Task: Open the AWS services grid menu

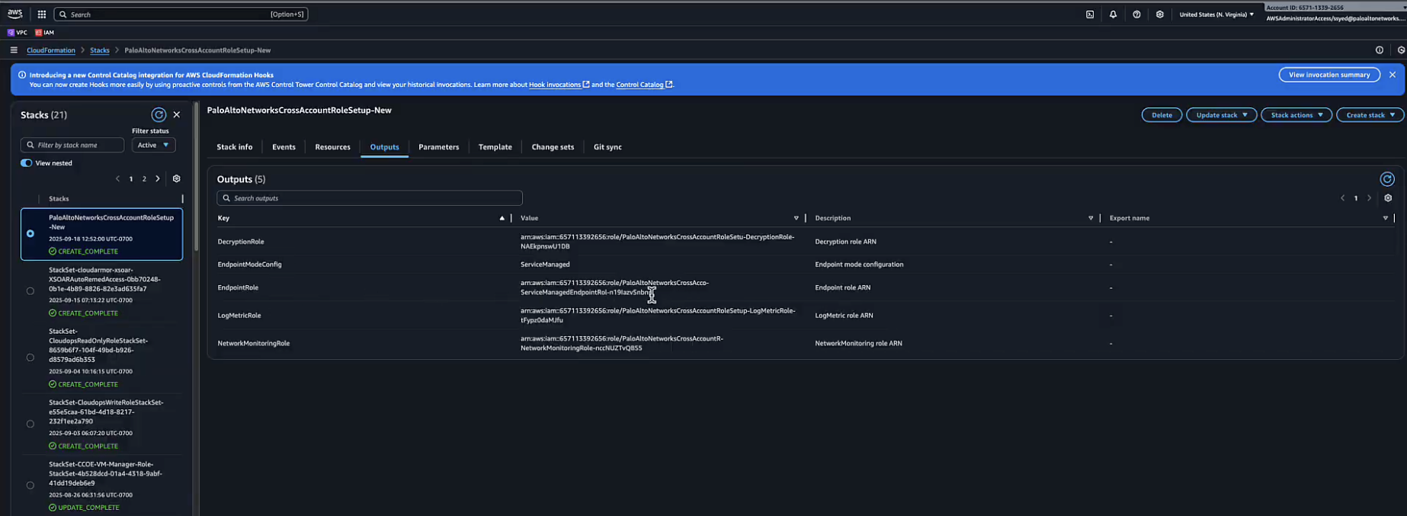Action: click(41, 14)
